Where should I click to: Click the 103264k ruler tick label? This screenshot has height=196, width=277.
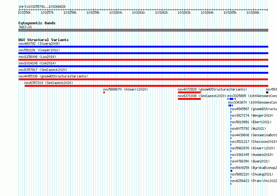tap(207, 12)
